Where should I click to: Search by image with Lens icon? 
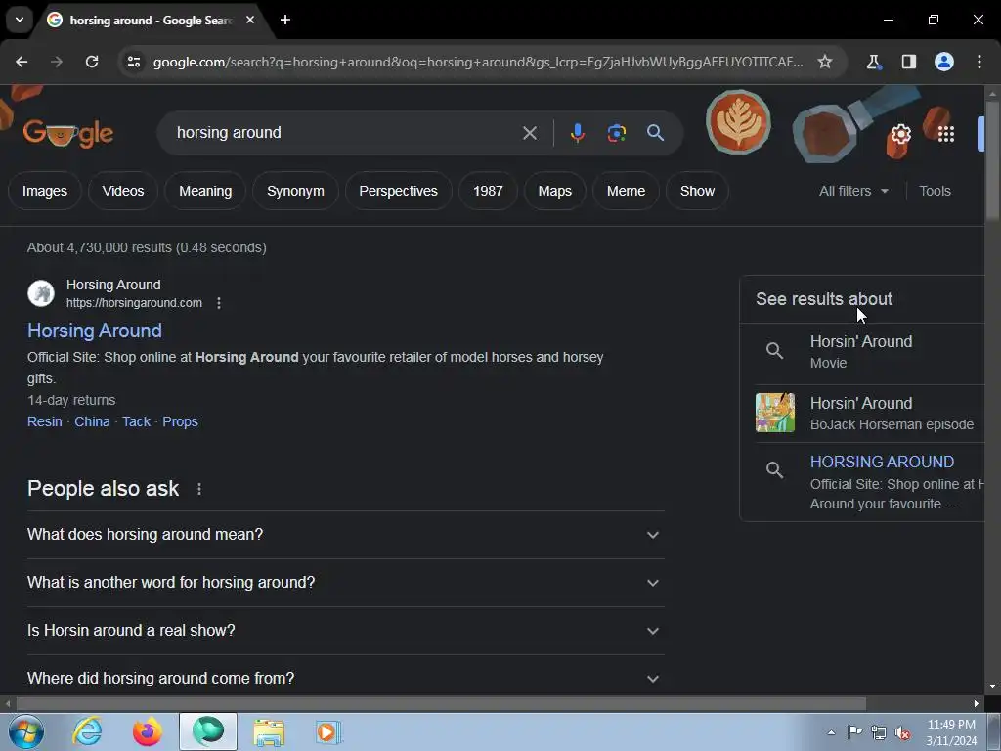pos(616,133)
